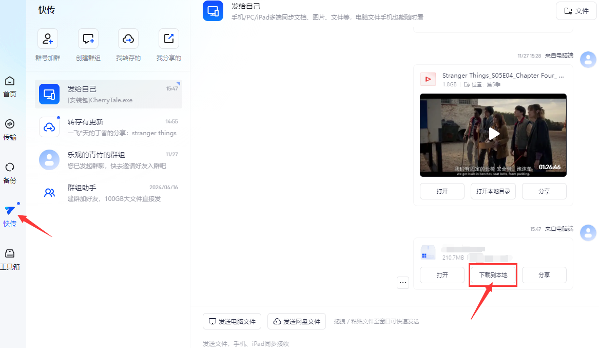The width and height of the screenshot is (599, 348).
Task: Click the 文件 button at top right
Action: (x=576, y=10)
